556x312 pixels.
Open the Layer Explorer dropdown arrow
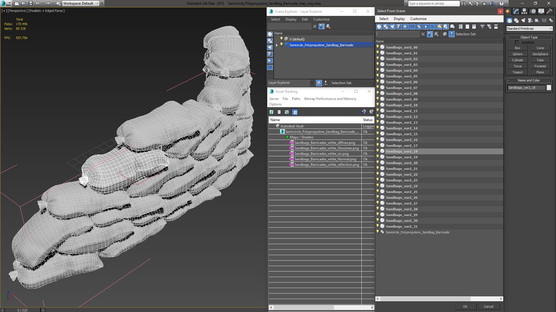pos(312,83)
